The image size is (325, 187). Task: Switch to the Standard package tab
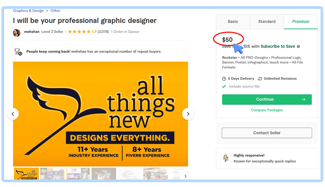tap(267, 22)
